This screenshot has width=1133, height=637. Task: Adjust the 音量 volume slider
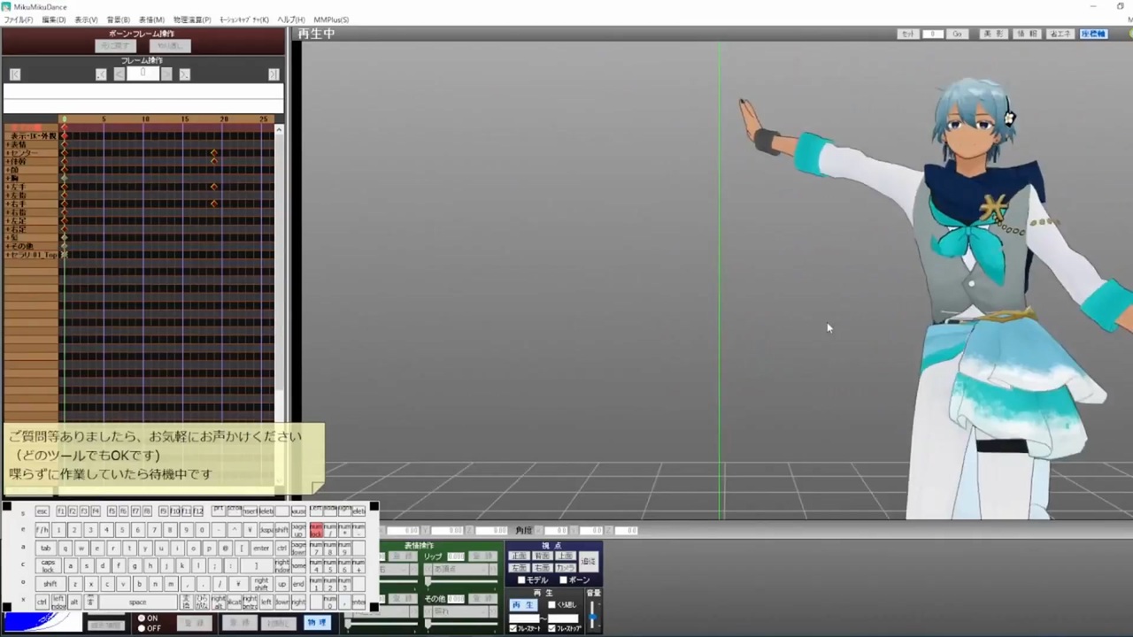[x=592, y=617]
